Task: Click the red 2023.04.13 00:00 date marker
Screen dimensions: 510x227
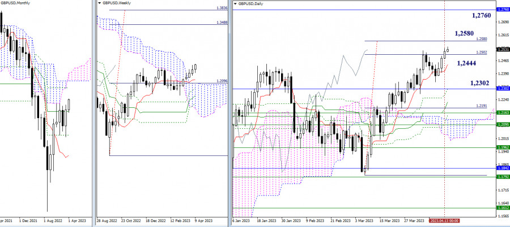Action: click(444, 220)
